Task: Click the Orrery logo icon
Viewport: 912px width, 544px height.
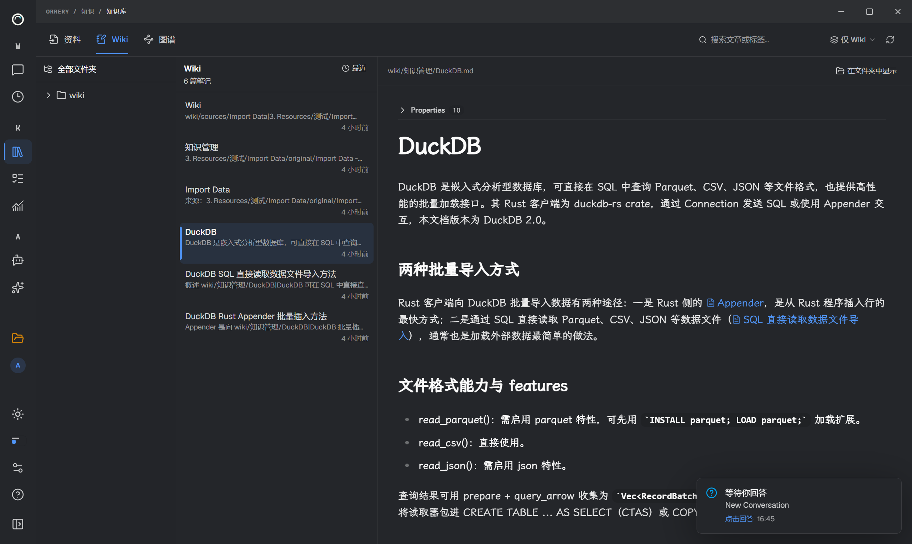Action: (x=17, y=19)
